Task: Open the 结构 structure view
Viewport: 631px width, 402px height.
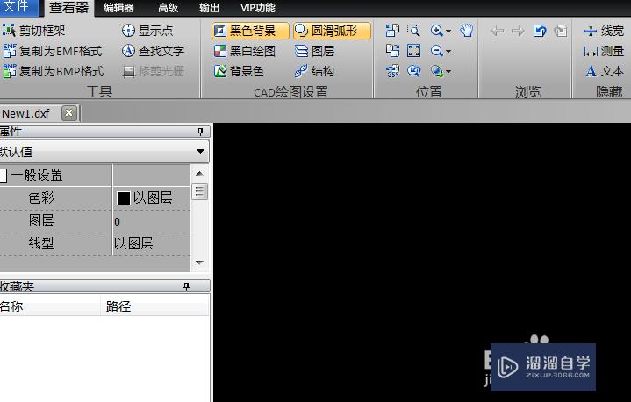Action: (x=315, y=71)
